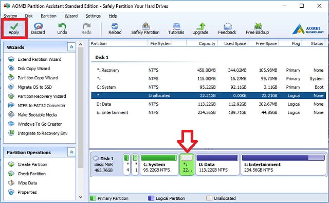This screenshot has width=329, height=203.
Task: Click the Primary Partition legend swatch
Action: click(x=93, y=198)
